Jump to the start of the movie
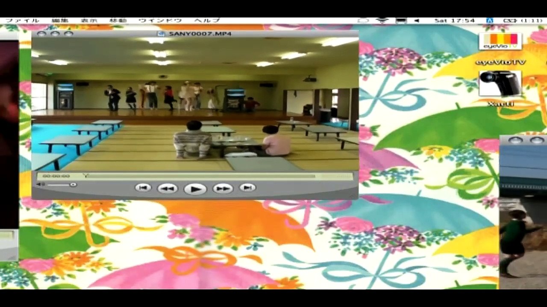The height and width of the screenshot is (307, 547). (x=143, y=188)
